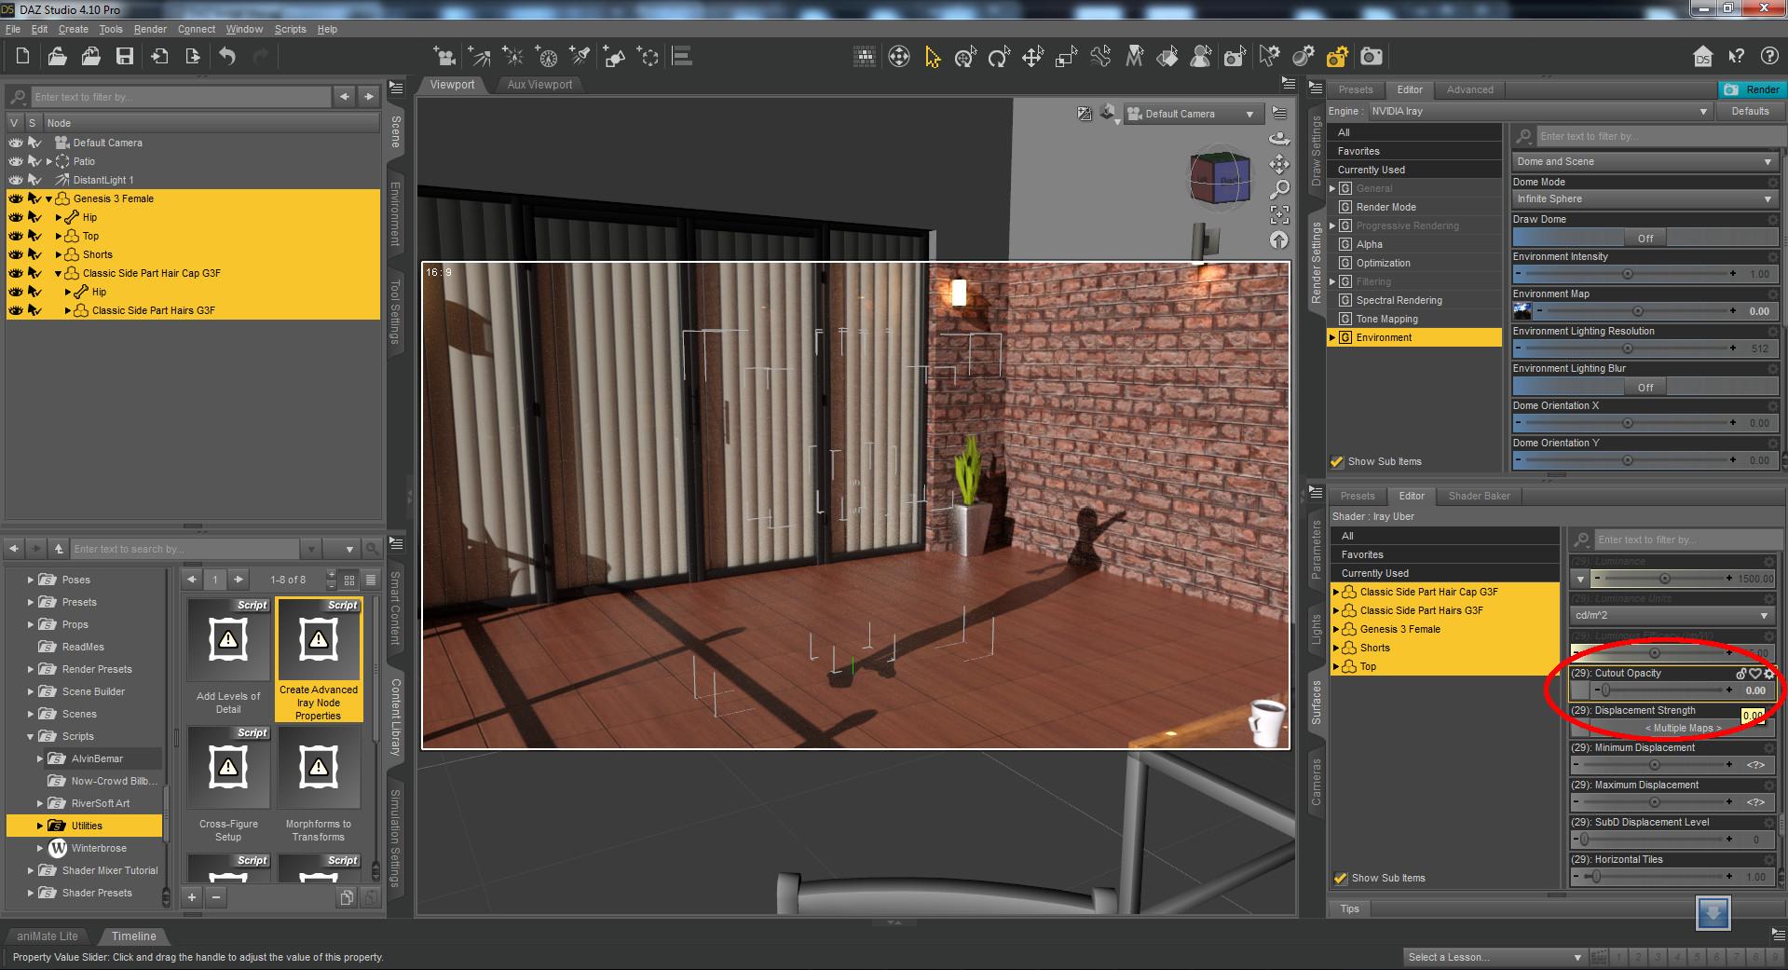1788x970 pixels.
Task: Open the Scene pane options menu icon
Action: click(396, 88)
